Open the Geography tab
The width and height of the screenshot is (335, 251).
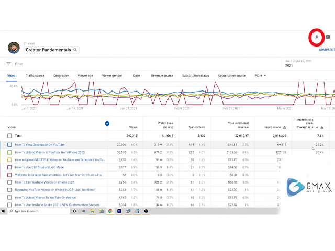pos(61,76)
